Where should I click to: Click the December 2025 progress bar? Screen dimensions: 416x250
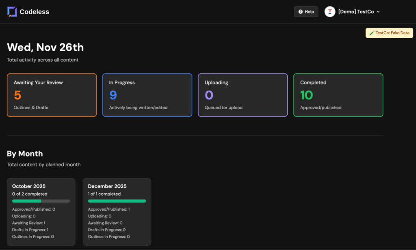pyautogui.click(x=117, y=201)
